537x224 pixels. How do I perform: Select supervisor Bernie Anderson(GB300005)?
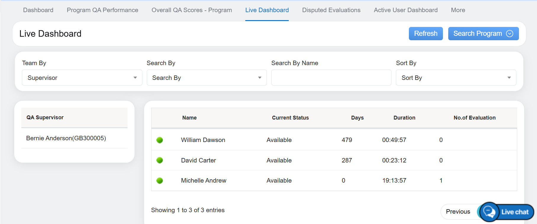[x=66, y=138]
